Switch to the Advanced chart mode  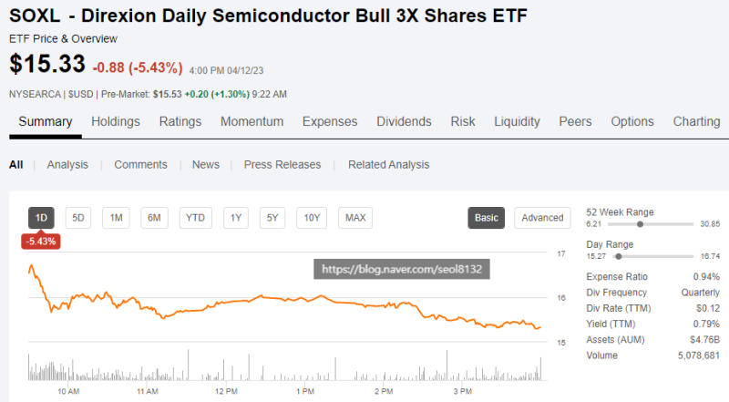click(x=542, y=218)
